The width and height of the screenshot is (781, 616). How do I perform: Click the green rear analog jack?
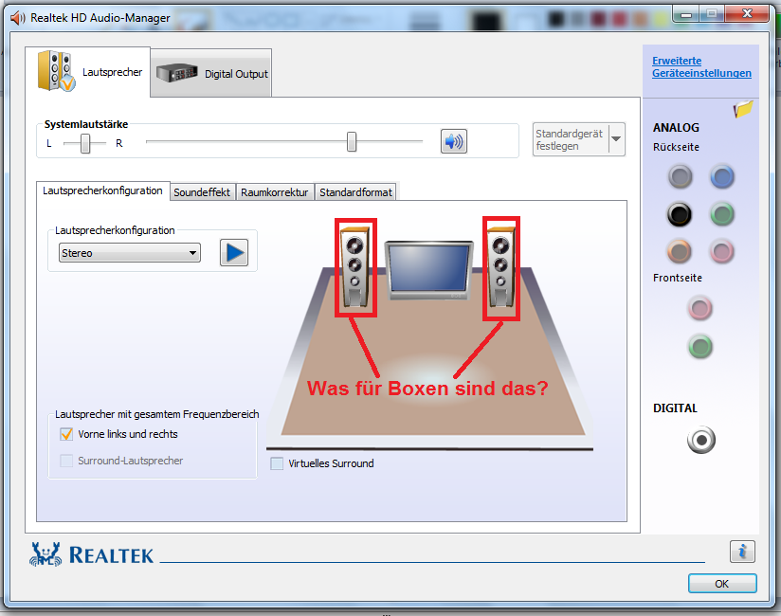721,214
